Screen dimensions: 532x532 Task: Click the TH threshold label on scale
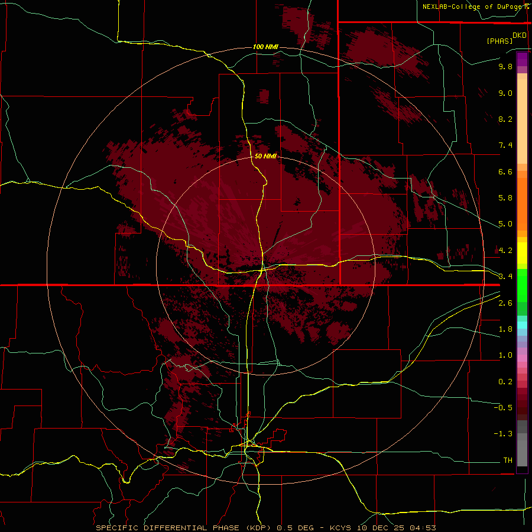tap(508, 460)
